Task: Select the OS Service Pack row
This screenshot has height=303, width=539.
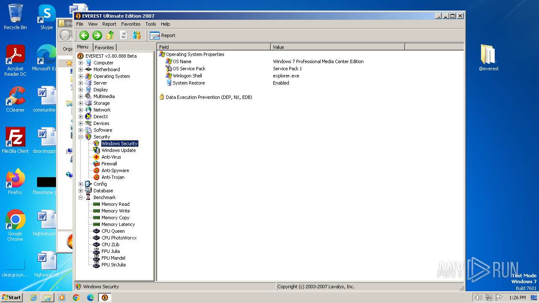Action: (x=311, y=69)
